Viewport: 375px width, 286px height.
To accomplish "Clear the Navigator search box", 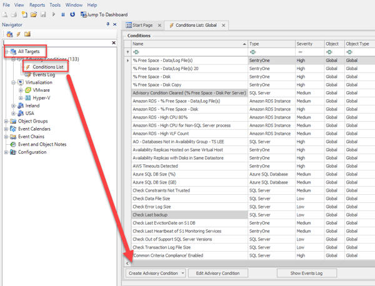I will click(x=114, y=42).
